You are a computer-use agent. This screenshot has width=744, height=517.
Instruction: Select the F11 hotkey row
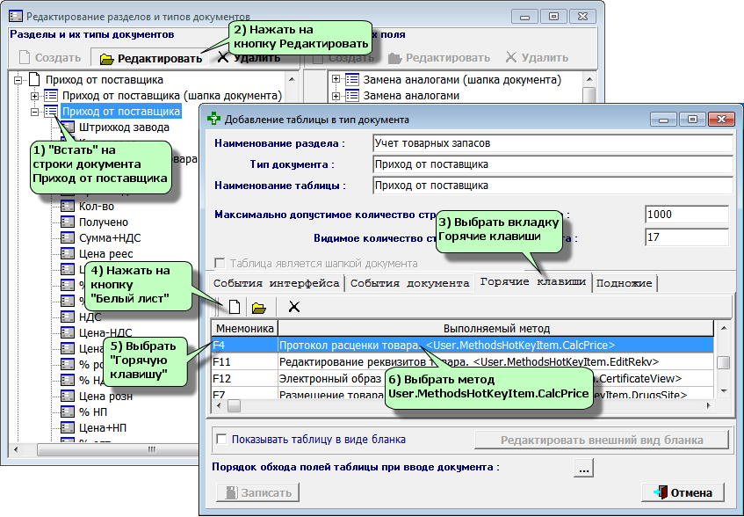(x=462, y=361)
